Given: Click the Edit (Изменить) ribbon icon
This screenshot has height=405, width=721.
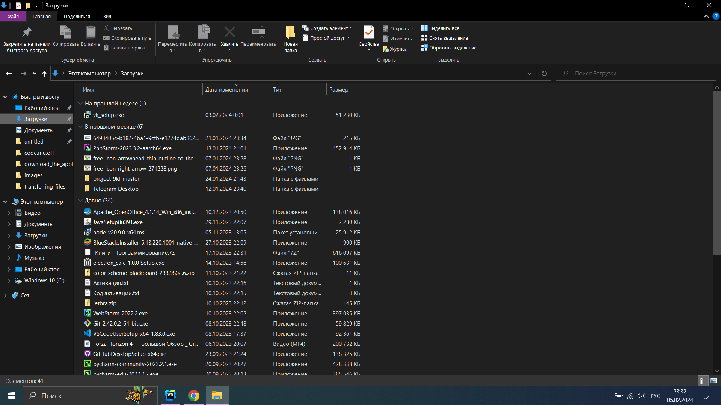Looking at the screenshot, I should [385, 39].
